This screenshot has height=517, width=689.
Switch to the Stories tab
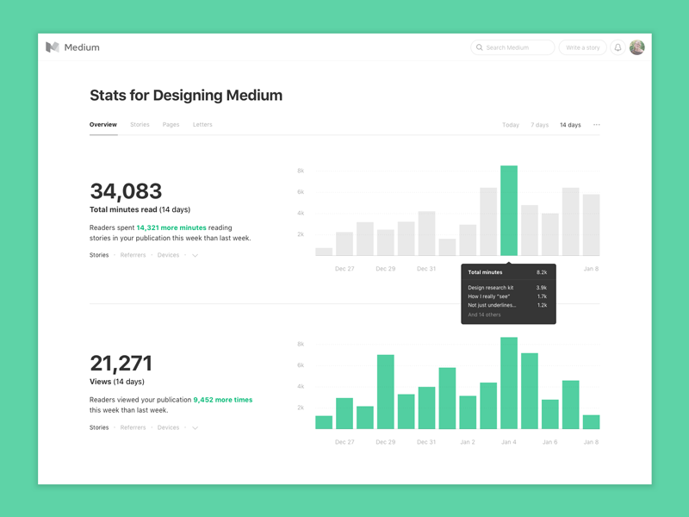pyautogui.click(x=140, y=125)
